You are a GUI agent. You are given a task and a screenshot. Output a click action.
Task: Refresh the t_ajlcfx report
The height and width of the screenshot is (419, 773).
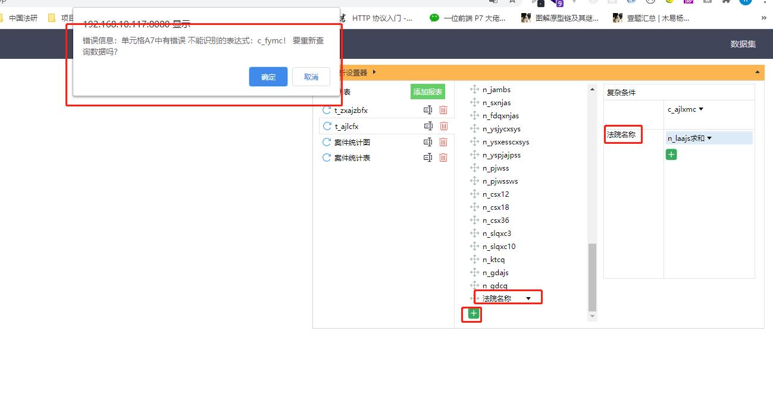click(x=327, y=126)
